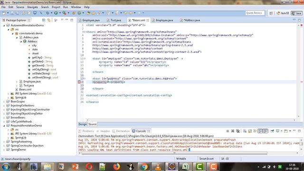Switch to the Java EE perspective
Image resolution: width=304 pixels, height=171 pixels.
pyautogui.click(x=283, y=13)
